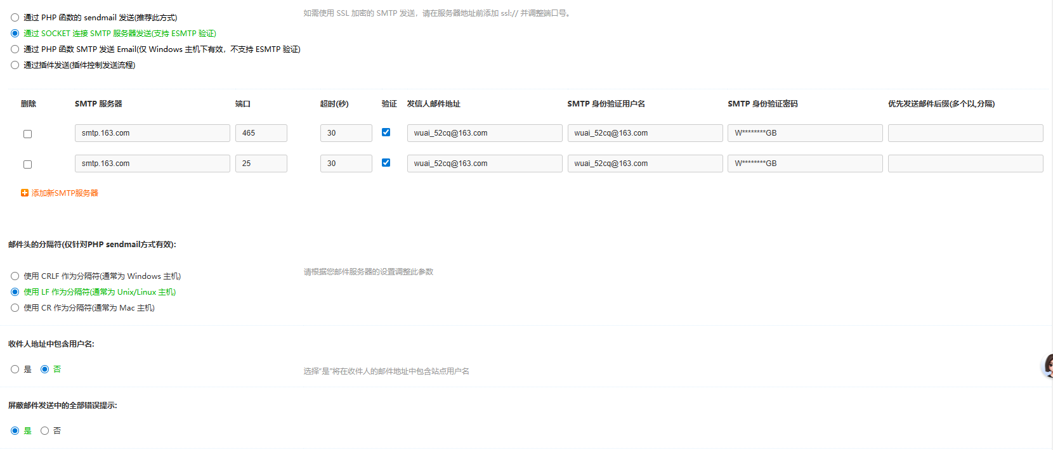The height and width of the screenshot is (450, 1053).
Task: Toggle 验证 checkbox in second SMTP row
Action: click(386, 163)
